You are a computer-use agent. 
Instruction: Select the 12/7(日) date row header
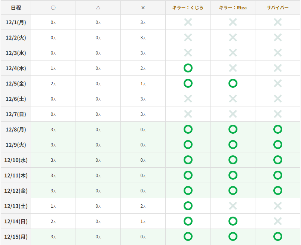16,114
